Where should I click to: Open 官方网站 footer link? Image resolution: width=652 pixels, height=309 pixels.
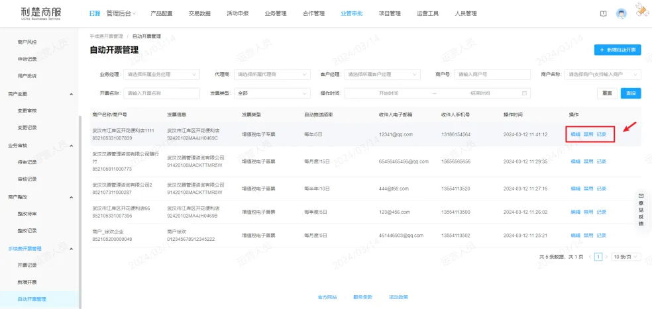click(327, 297)
